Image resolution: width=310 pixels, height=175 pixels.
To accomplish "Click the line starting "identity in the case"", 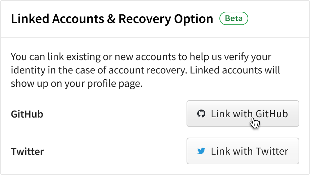I will point(145,70).
